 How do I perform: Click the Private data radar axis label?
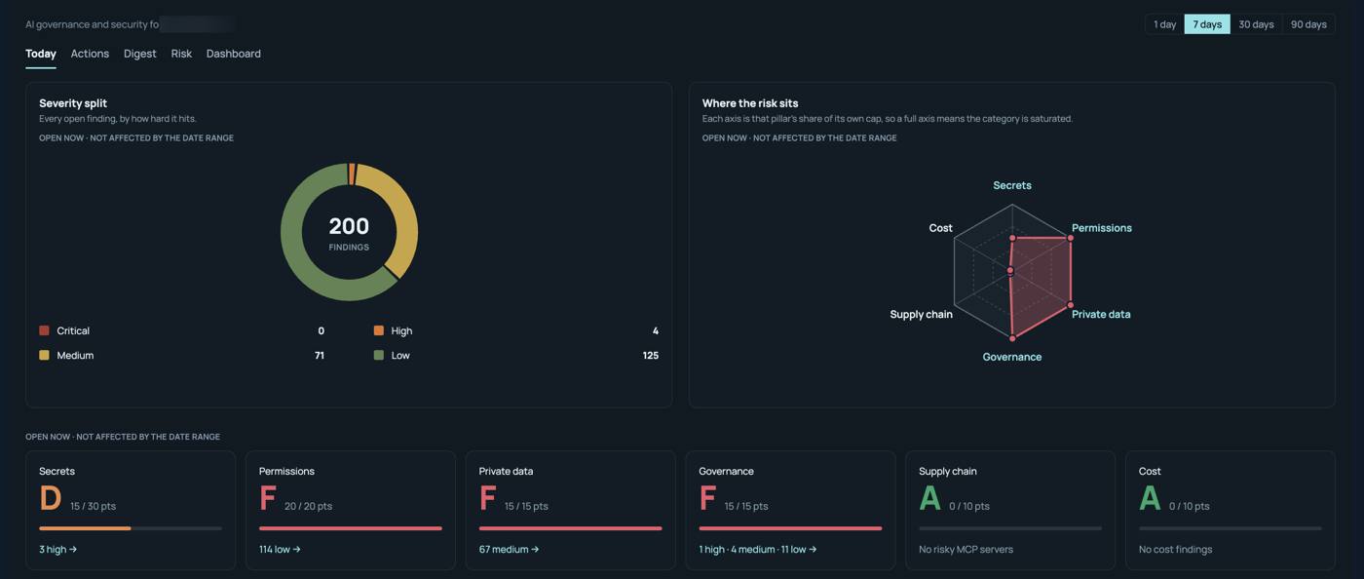click(x=1101, y=314)
